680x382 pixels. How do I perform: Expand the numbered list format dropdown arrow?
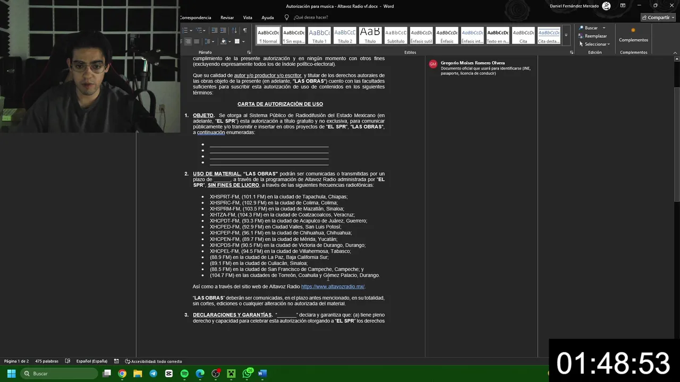191,30
